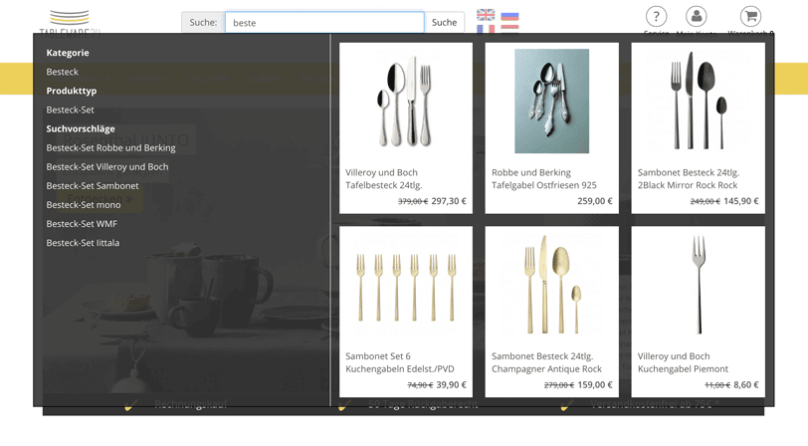Click title 'Robbe und Berking Tafelgabel Ostfriesen 925'
The width and height of the screenshot is (808, 446).
[543, 179]
